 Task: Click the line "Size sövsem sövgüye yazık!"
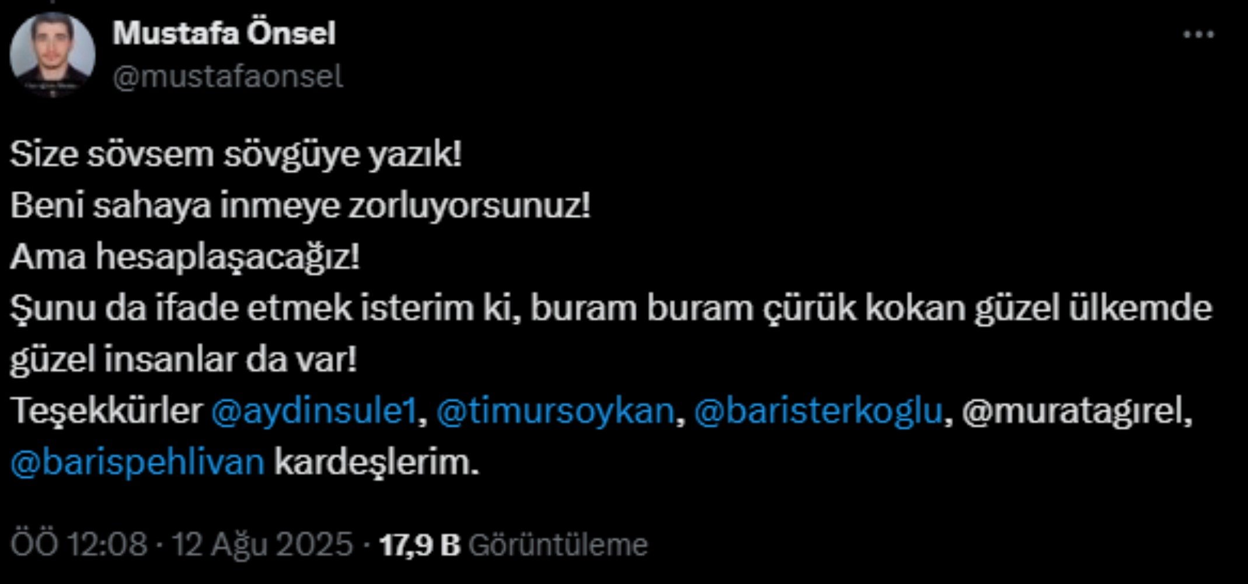(x=236, y=155)
